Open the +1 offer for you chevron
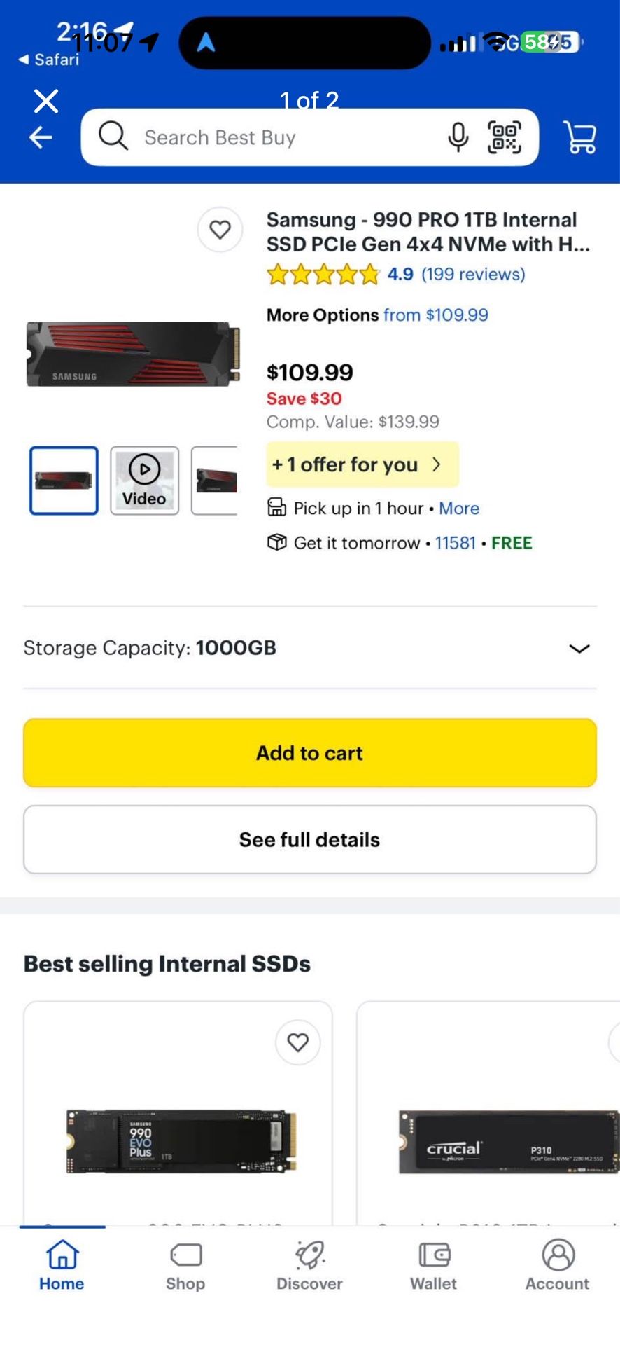 click(436, 464)
